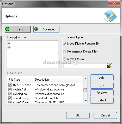The image size is (122, 124).
Task: Open the folder browse icon
Action: pos(109,66)
